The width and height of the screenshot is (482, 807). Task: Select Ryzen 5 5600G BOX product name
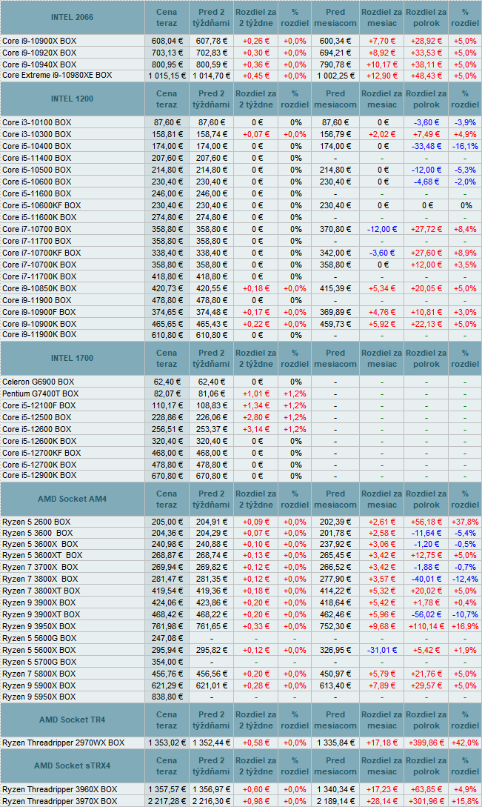(x=39, y=638)
